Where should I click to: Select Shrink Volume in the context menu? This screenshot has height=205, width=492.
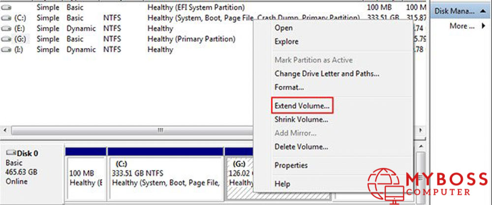coord(301,119)
